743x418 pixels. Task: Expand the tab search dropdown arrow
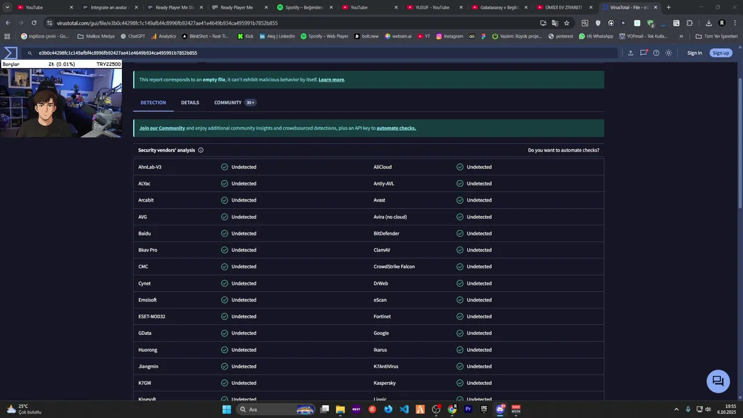tap(8, 8)
